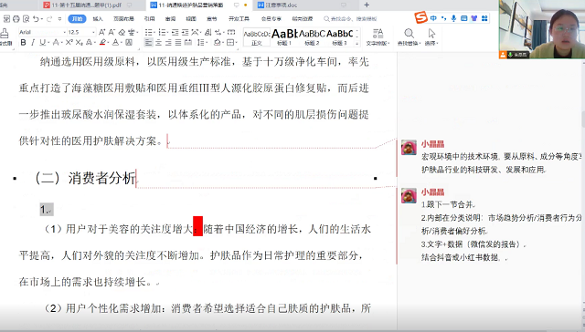
Task: Toggle italic formatting in the ribbon
Action: coord(33,43)
